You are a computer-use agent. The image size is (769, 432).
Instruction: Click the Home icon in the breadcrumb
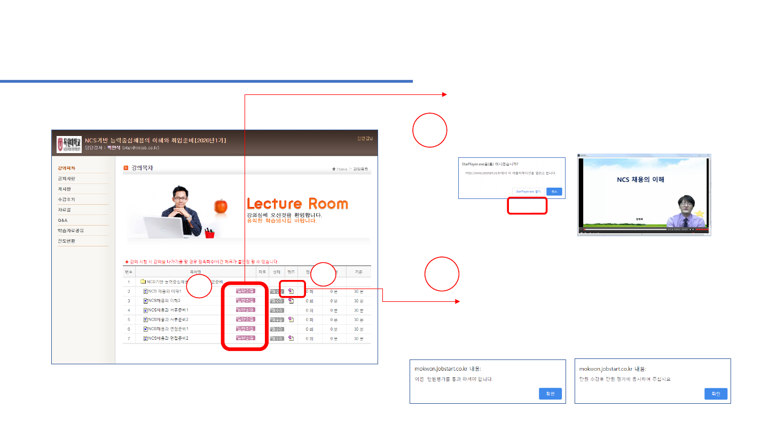334,169
